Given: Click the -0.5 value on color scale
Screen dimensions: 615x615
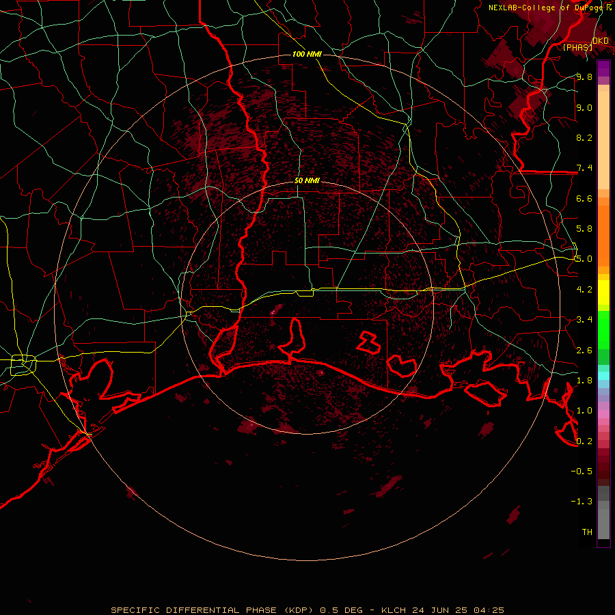Looking at the screenshot, I should tap(582, 471).
